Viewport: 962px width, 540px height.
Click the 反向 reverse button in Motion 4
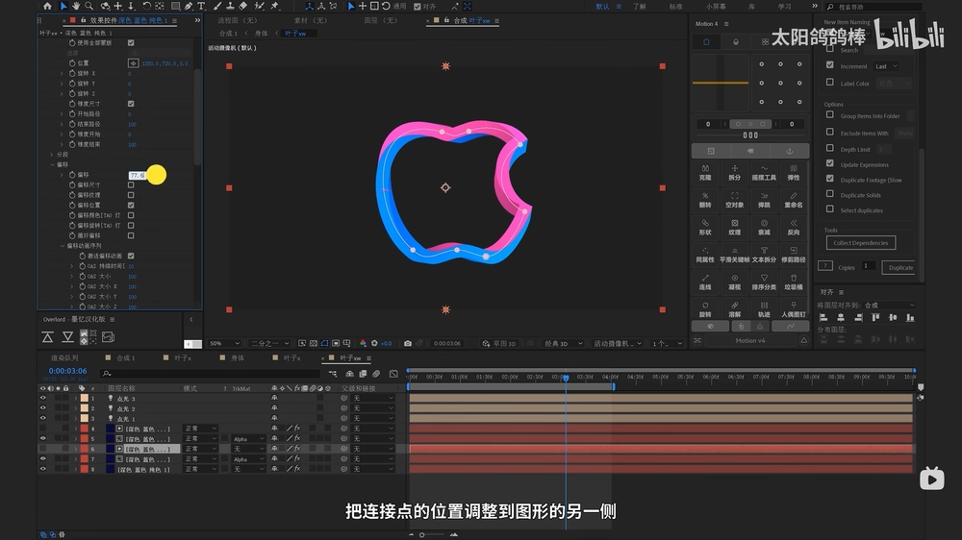[794, 228]
